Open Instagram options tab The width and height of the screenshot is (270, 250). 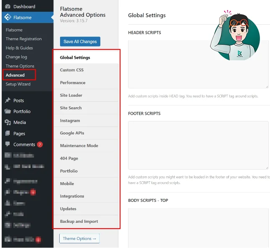(x=86, y=121)
